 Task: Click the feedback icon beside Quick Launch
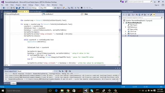(x=126, y=2)
